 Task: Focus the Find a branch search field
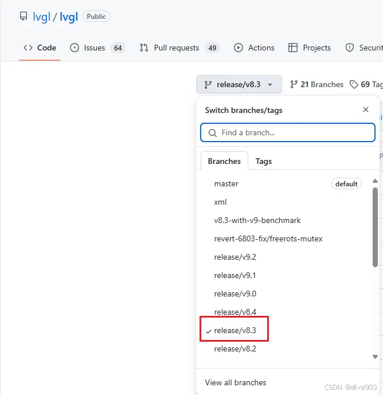(287, 132)
